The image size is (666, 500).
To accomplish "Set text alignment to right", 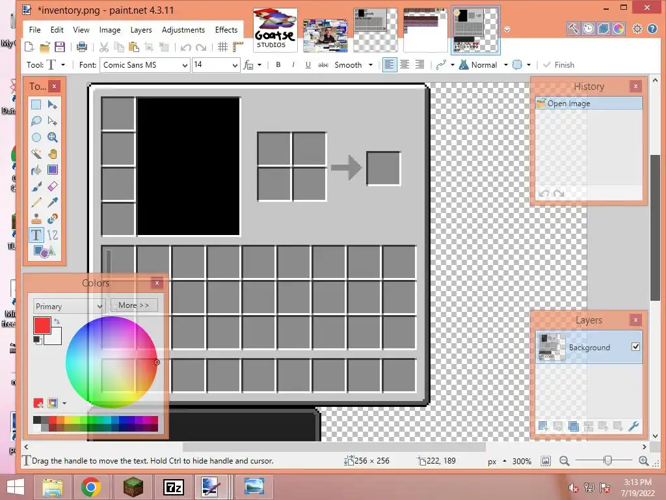I will point(420,64).
